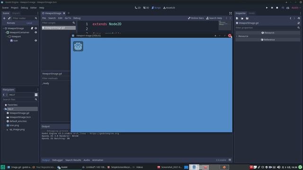Switch to the Script workspace
Viewport: 303px width, 170px height.
156,8
